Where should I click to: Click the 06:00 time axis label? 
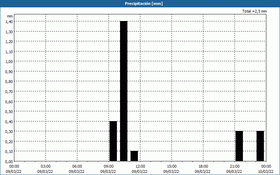point(77,167)
